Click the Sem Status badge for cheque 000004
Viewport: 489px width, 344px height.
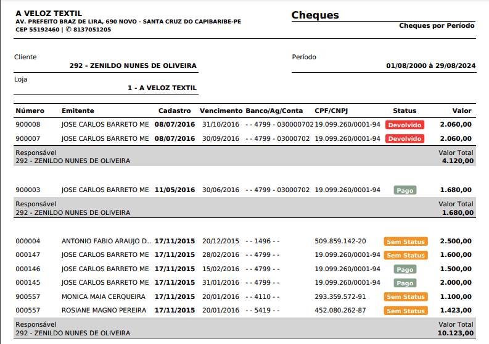pos(405,241)
